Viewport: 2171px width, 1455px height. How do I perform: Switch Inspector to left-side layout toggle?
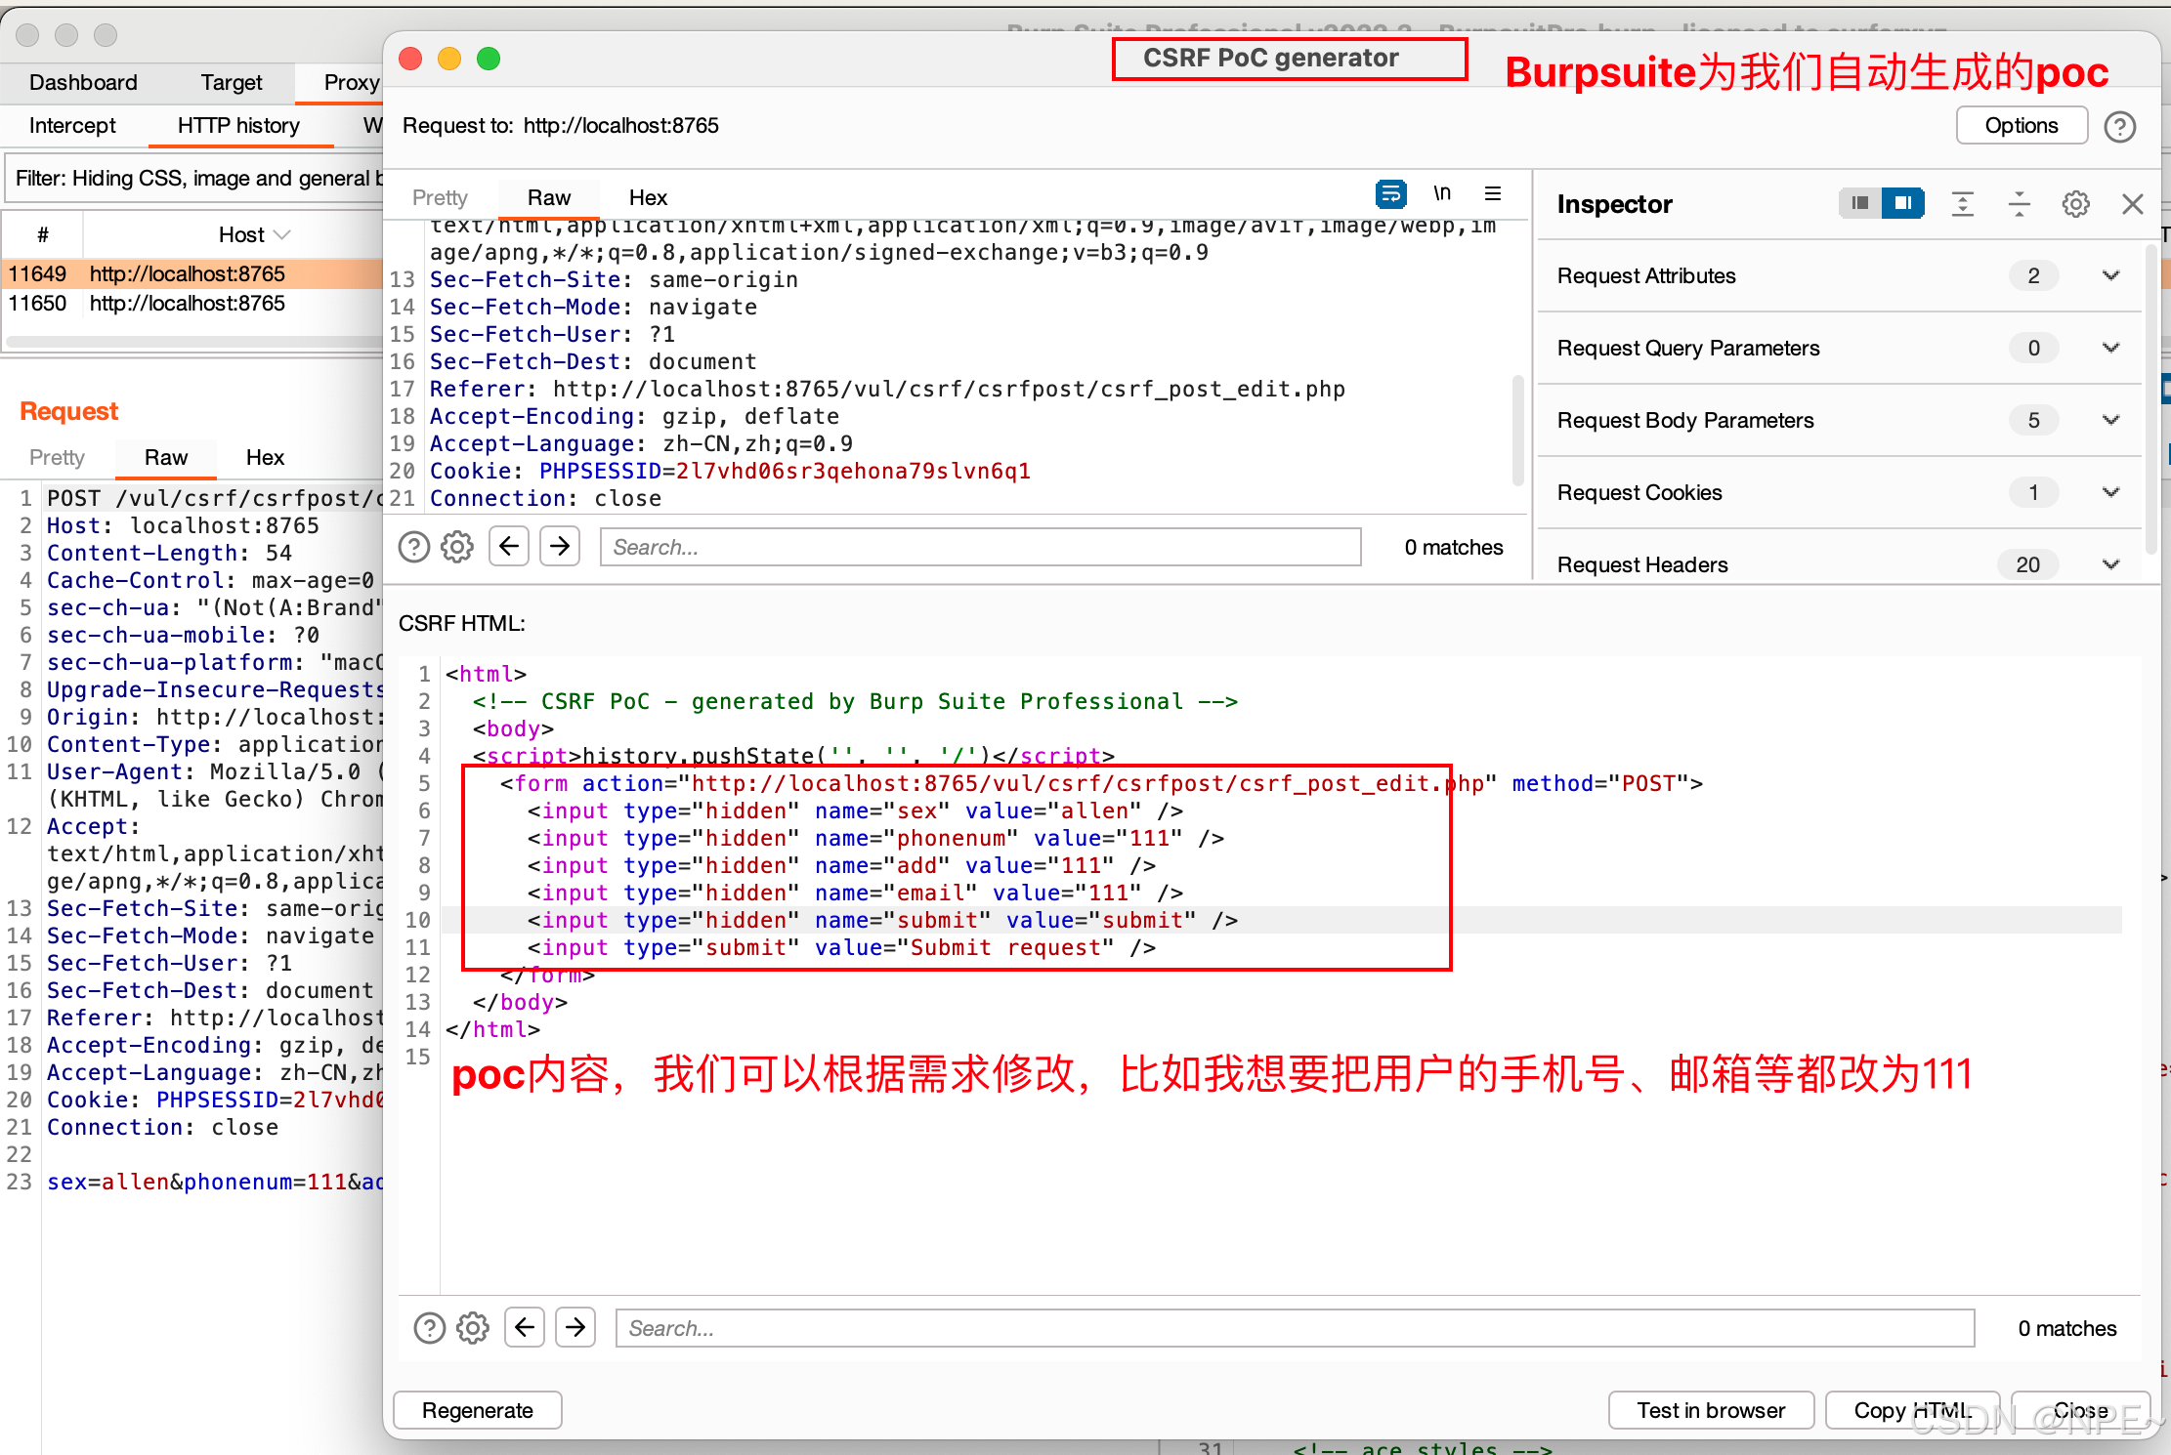click(1860, 203)
